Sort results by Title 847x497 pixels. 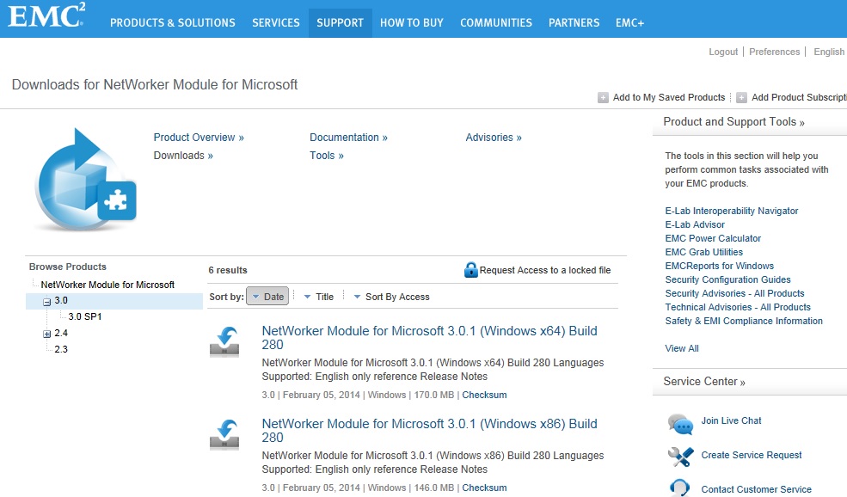319,297
